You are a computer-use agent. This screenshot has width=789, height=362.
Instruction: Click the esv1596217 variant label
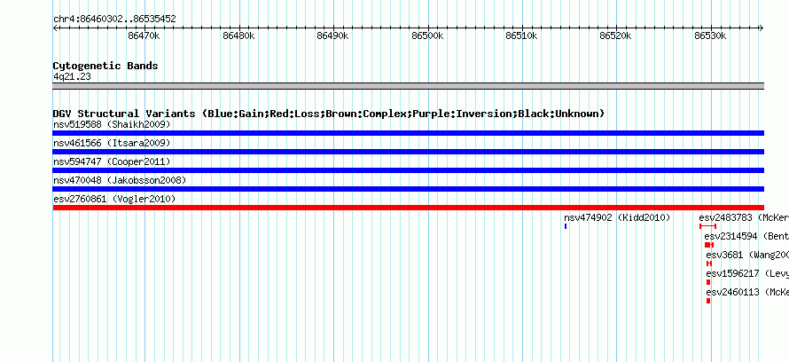[x=747, y=274]
